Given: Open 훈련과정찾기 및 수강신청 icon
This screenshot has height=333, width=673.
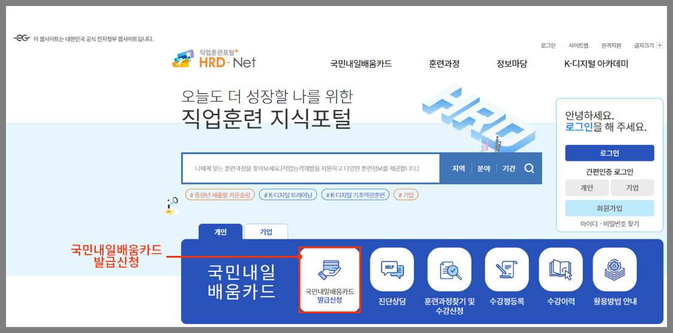Looking at the screenshot, I should 449,270.
